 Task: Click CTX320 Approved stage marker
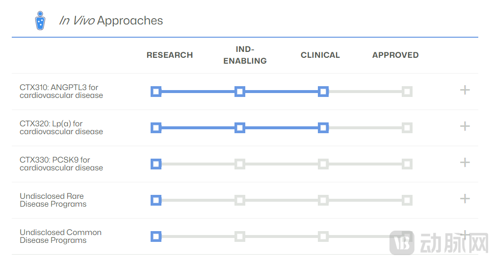coord(407,128)
